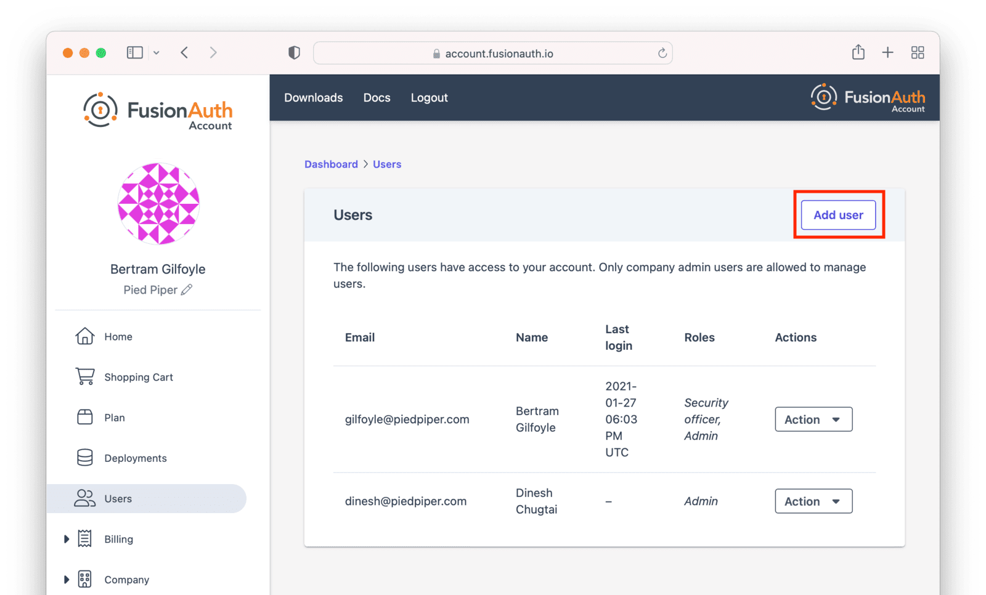Toggle the Safari sidebar icon
The width and height of the screenshot is (986, 595).
click(x=134, y=53)
